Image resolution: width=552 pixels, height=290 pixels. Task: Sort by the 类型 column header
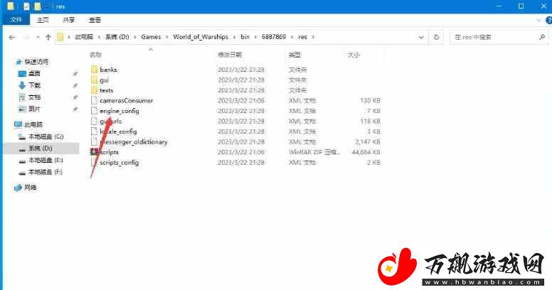coord(294,55)
